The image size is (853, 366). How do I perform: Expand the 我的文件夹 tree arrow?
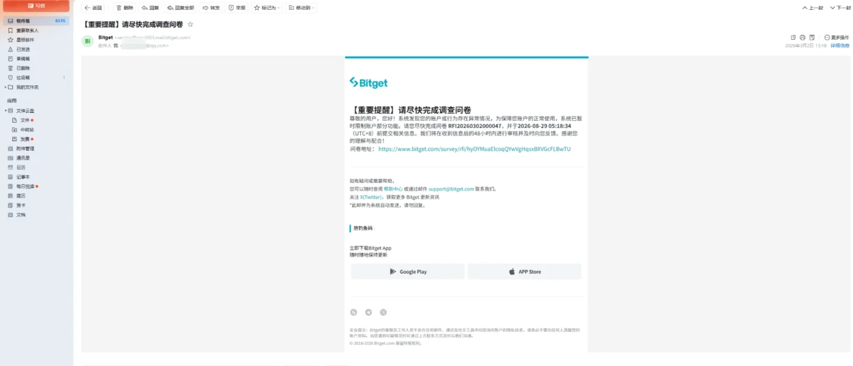coord(5,87)
